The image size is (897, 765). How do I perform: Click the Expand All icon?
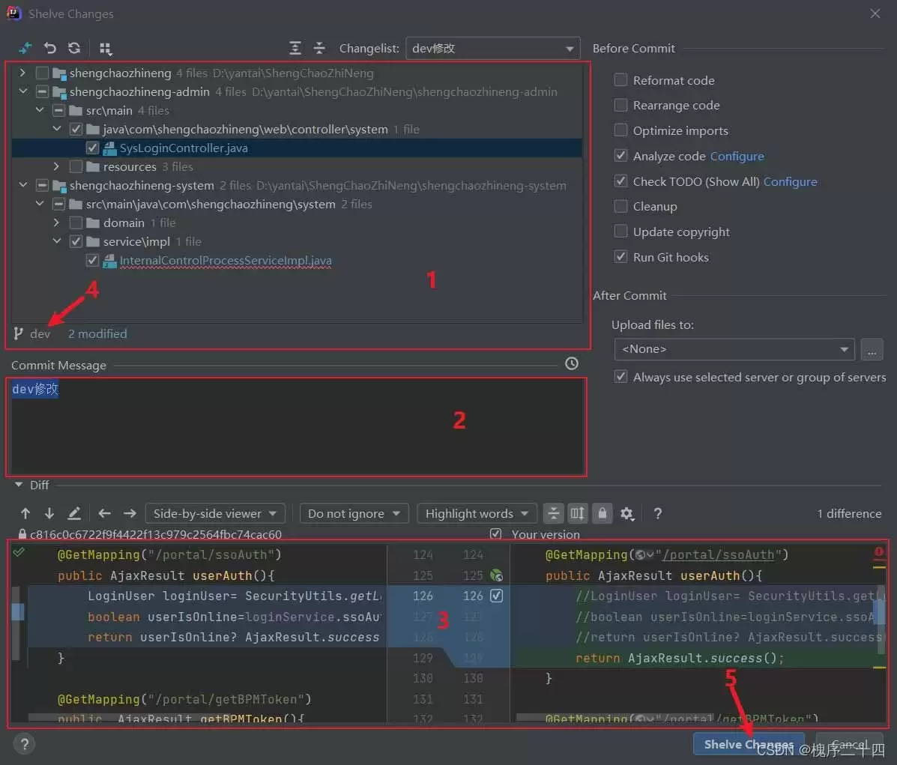[295, 48]
